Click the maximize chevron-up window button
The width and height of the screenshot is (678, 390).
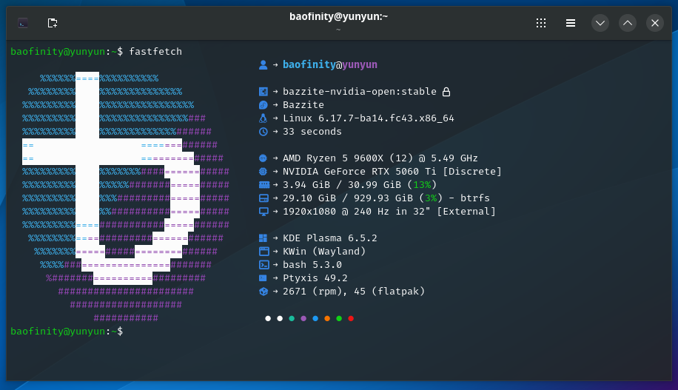628,23
